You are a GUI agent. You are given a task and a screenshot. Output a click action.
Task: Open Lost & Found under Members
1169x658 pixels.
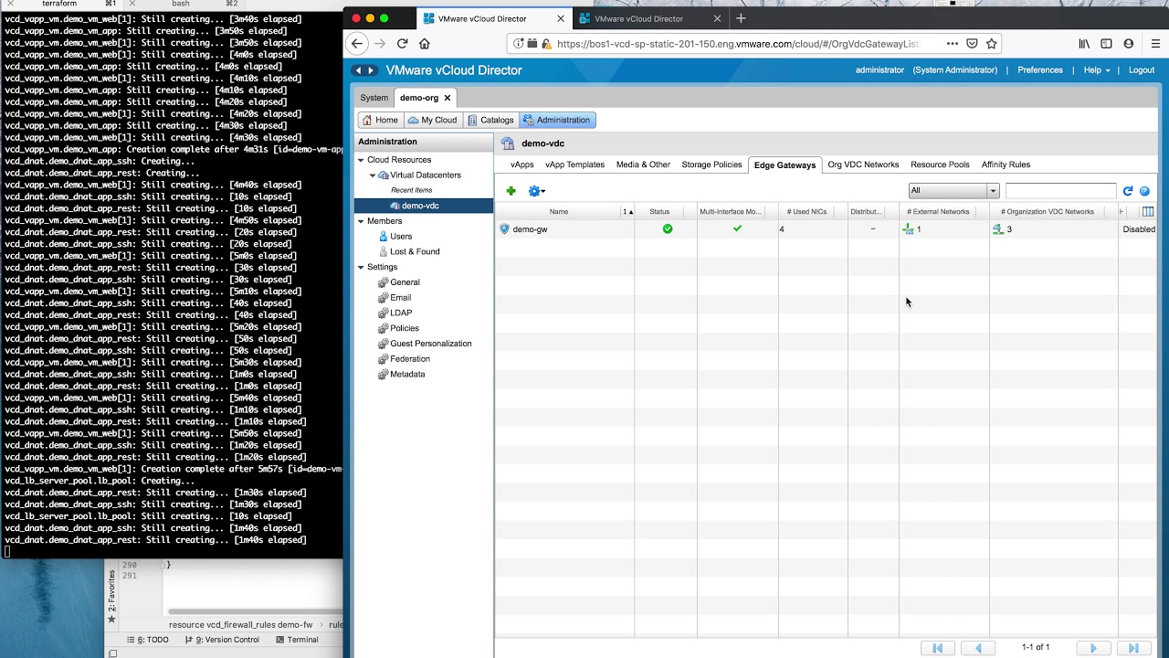click(415, 252)
